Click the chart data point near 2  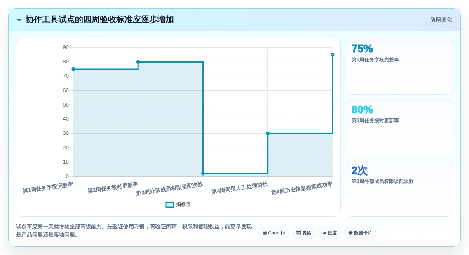203,174
